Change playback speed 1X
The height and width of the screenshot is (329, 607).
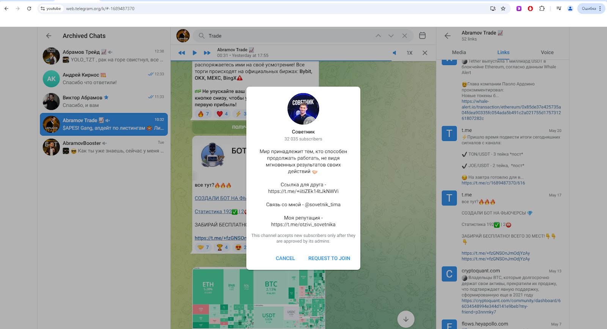[x=410, y=53]
